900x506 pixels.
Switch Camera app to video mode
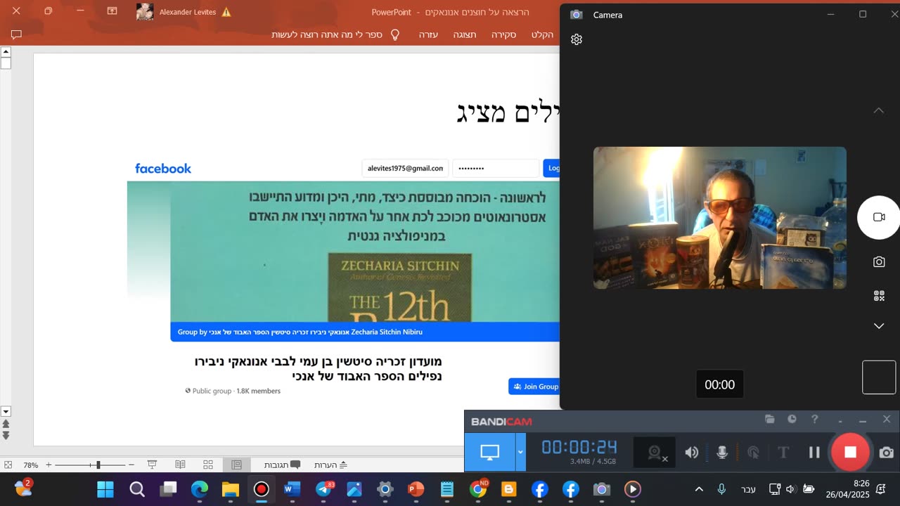879,217
